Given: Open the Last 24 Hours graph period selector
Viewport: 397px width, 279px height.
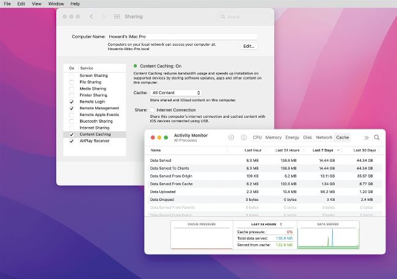Looking at the screenshot, I should [266, 224].
